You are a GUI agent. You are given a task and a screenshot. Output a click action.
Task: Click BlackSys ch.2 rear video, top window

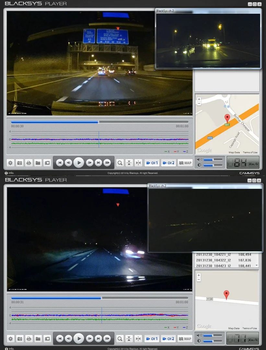pos(208,41)
